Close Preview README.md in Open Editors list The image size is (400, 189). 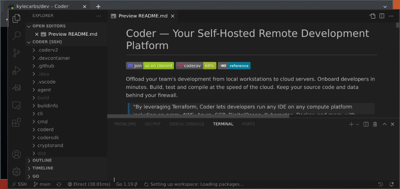click(37, 34)
